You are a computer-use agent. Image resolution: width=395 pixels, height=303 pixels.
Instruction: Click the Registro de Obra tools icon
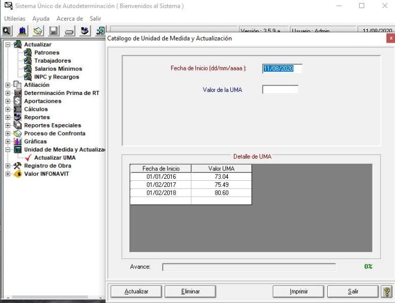pyautogui.click(x=17, y=165)
